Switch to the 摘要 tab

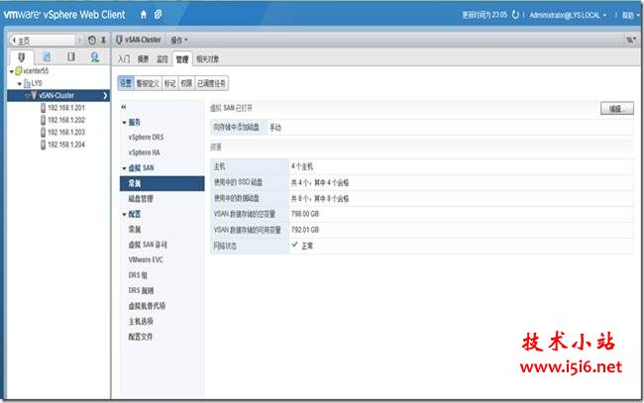pos(143,59)
